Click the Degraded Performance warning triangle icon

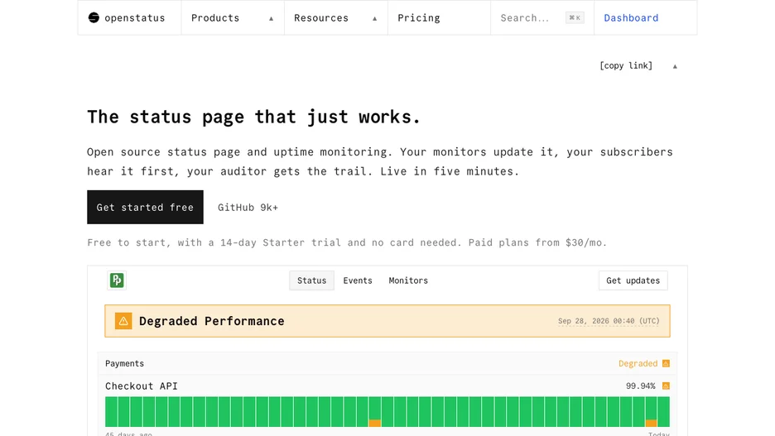(123, 321)
